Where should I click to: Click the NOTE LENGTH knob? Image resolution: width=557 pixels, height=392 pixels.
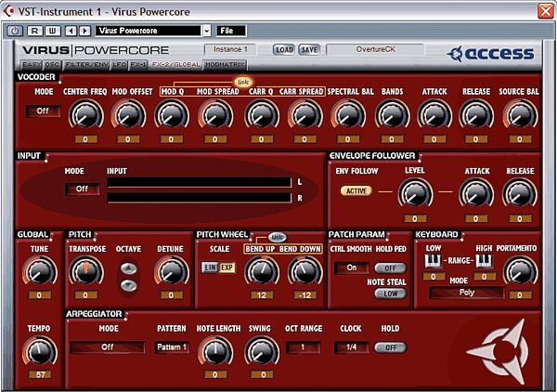pos(215,352)
